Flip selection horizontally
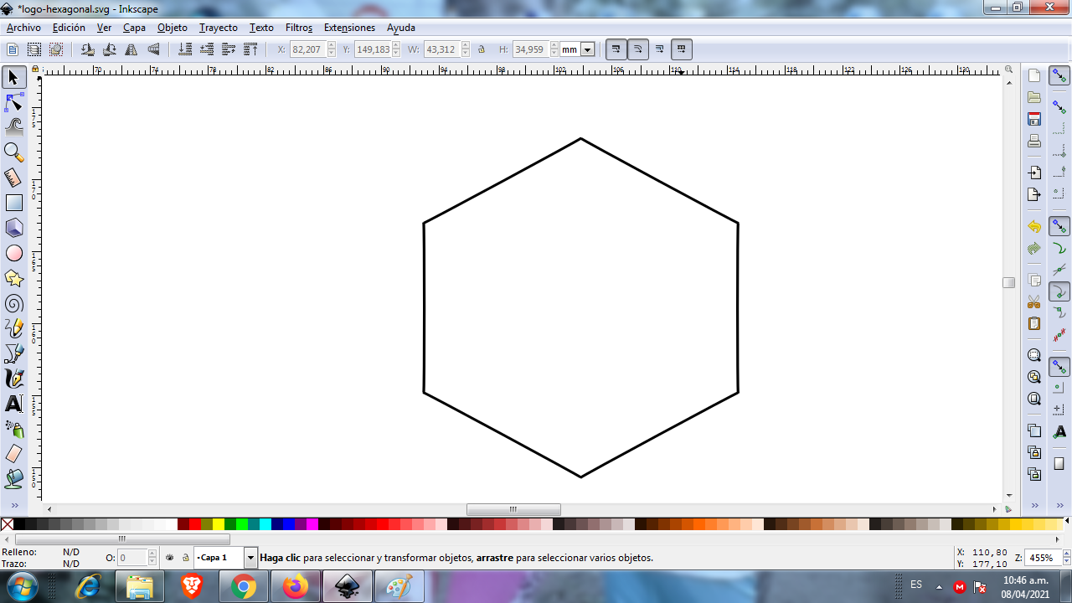The height and width of the screenshot is (603, 1072). (x=131, y=49)
